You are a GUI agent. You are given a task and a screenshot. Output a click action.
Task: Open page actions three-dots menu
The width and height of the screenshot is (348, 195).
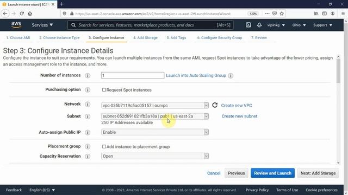[x=267, y=14]
